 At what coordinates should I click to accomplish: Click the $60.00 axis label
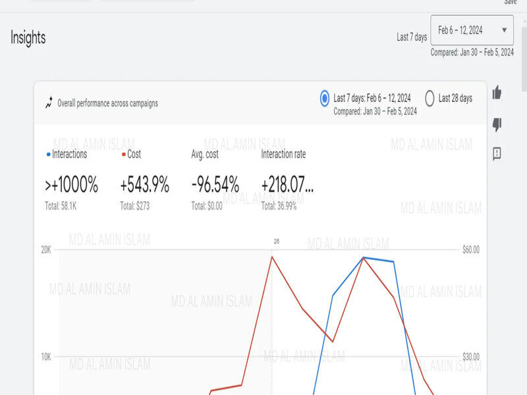pyautogui.click(x=471, y=250)
